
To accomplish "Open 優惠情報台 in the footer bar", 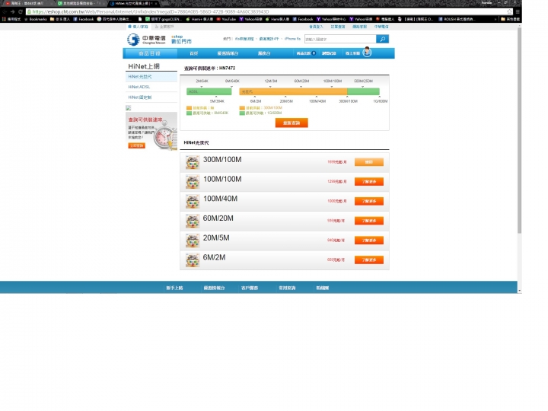I will point(214,288).
